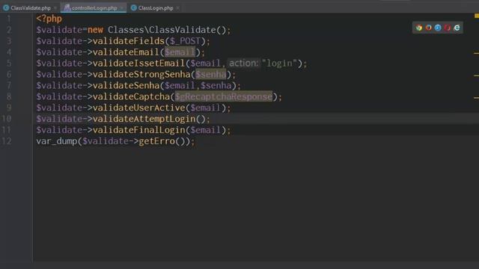Place cursor on the 'new' keyword

[x=95, y=30]
